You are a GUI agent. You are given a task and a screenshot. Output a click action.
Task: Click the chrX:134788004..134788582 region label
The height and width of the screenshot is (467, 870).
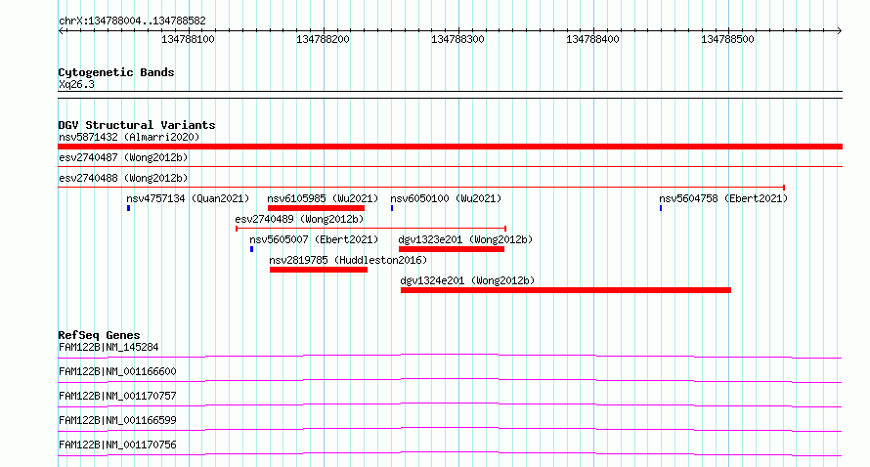(132, 21)
